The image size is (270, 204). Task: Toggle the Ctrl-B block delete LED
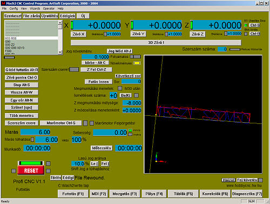pyautogui.click(x=246, y=34)
